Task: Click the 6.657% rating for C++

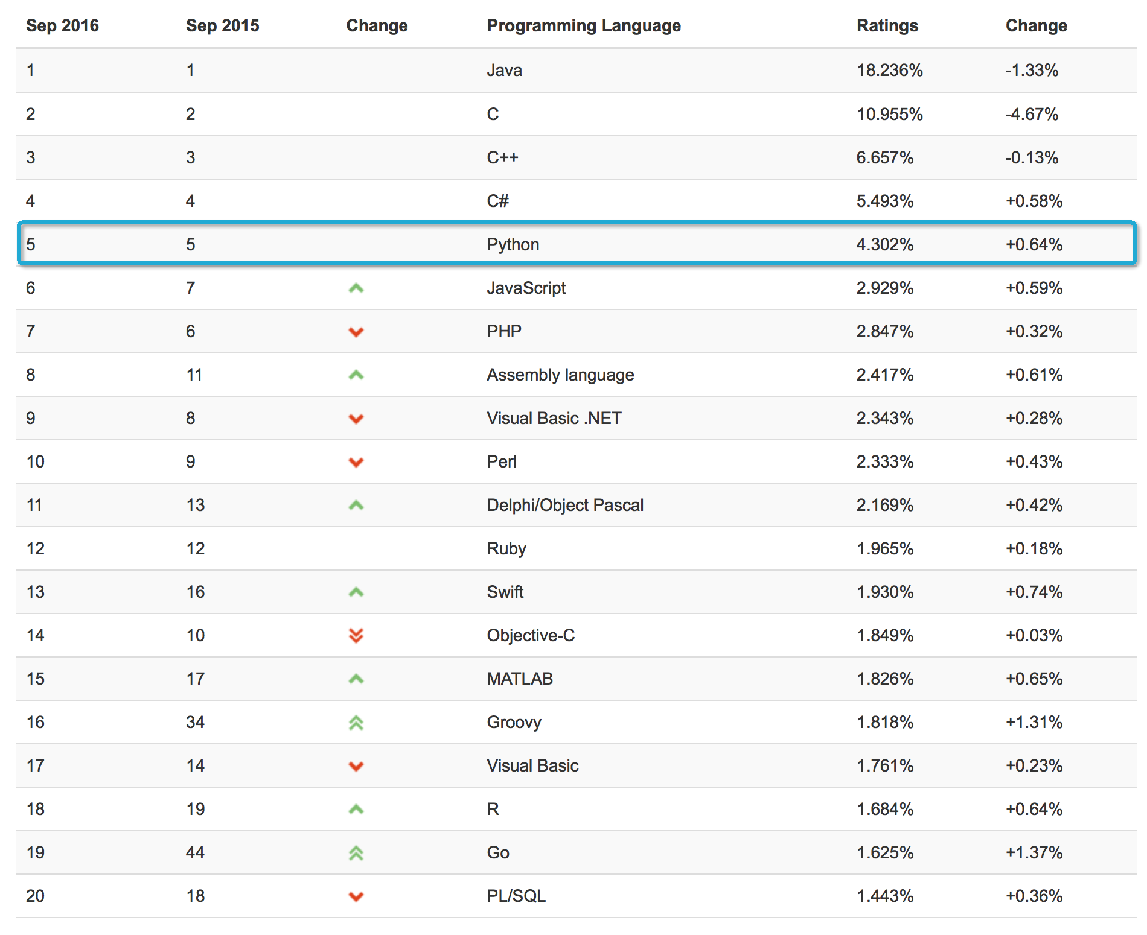Action: (885, 157)
